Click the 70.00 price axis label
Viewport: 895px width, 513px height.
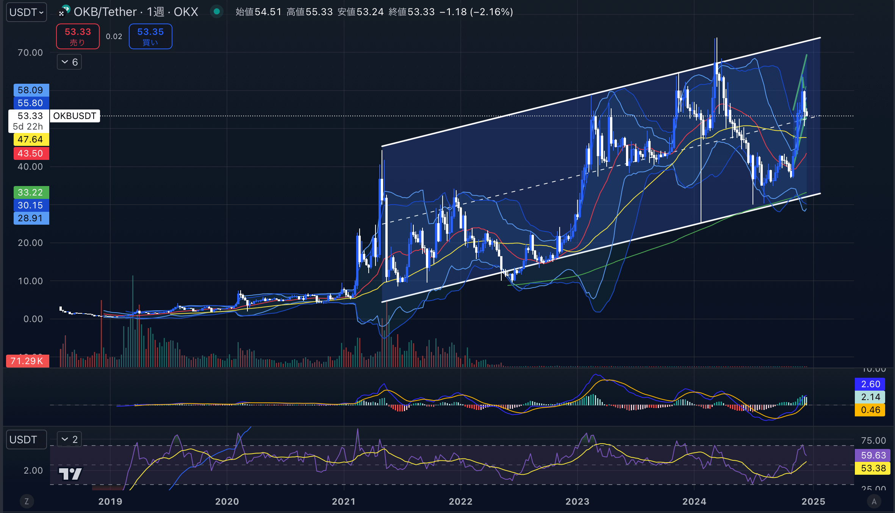coord(30,53)
